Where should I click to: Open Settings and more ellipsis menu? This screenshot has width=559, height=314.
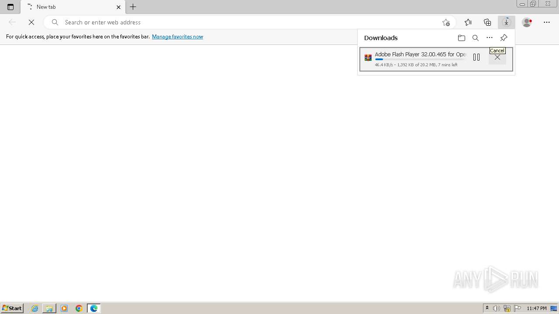(x=547, y=22)
